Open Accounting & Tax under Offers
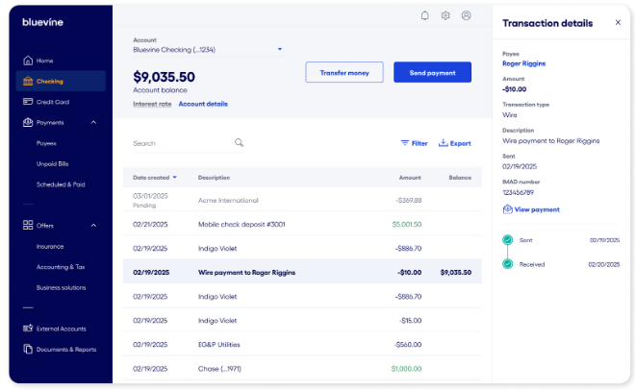 click(61, 267)
